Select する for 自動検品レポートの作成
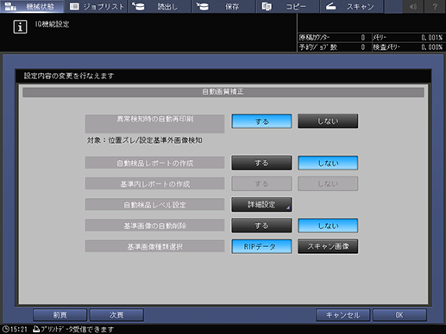Viewport: 446px width, 334px height. click(x=261, y=163)
